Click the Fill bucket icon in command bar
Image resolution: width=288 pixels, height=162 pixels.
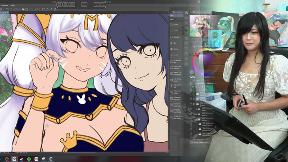23,9
